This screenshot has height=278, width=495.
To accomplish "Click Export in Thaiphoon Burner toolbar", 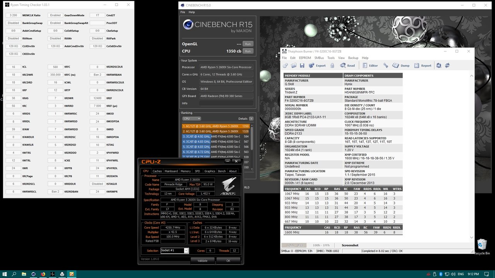I will pyautogui.click(x=317, y=66).
